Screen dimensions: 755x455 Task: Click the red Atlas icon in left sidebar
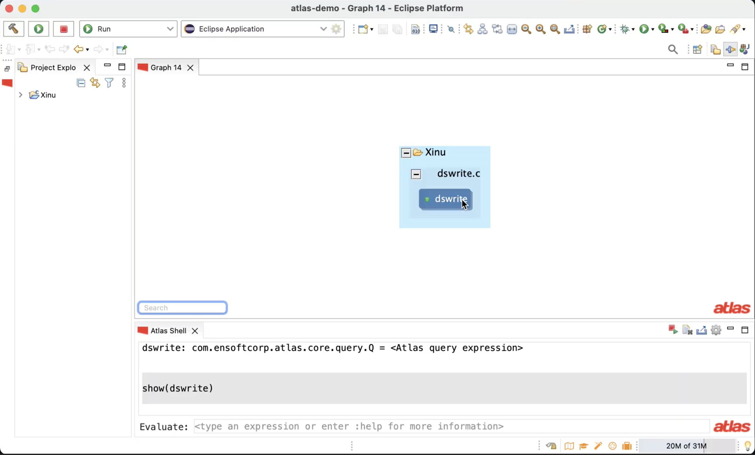click(7, 83)
